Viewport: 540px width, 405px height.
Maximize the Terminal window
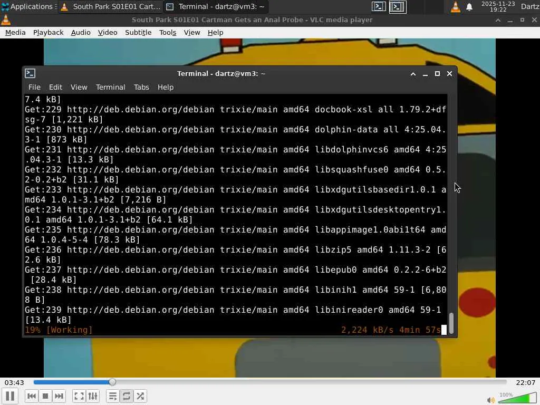pyautogui.click(x=437, y=74)
